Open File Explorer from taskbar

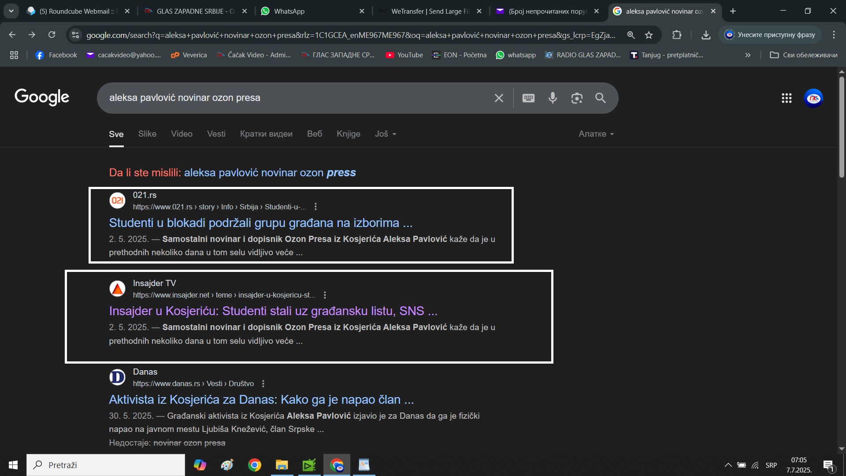click(x=282, y=465)
